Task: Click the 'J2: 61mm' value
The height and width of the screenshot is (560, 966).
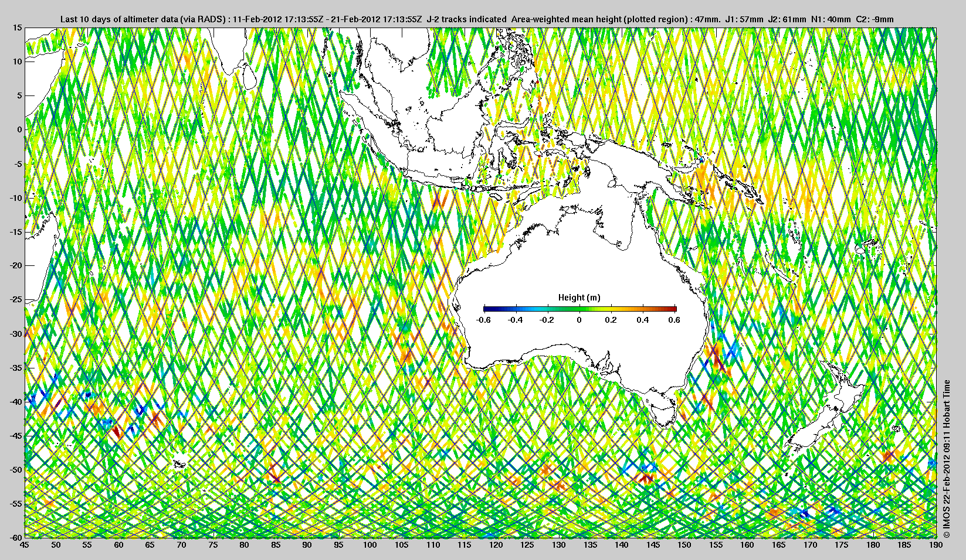Action: click(787, 19)
